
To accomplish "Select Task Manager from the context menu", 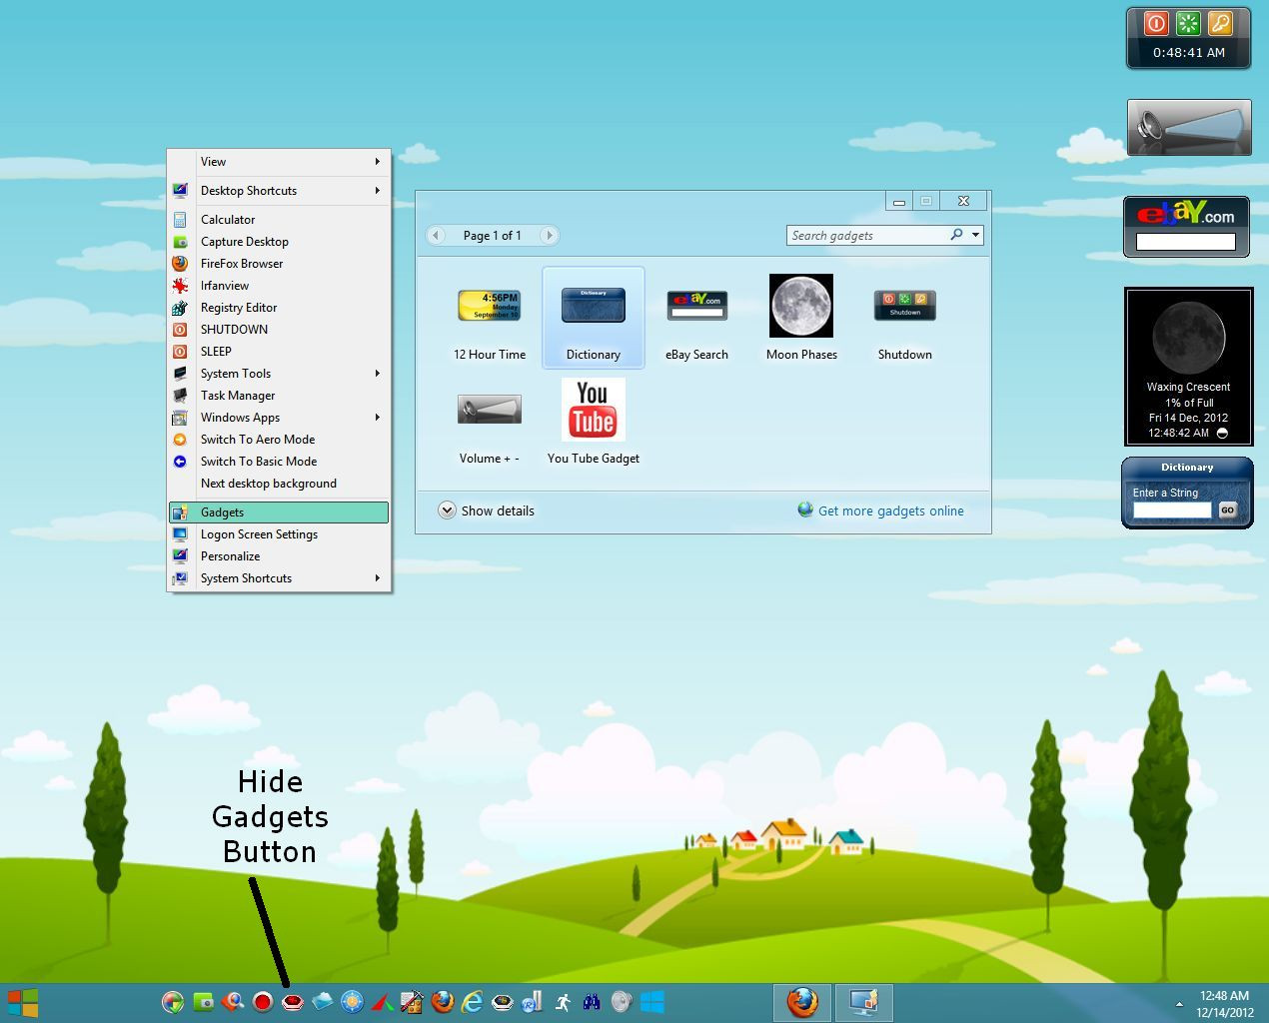I will click(238, 396).
